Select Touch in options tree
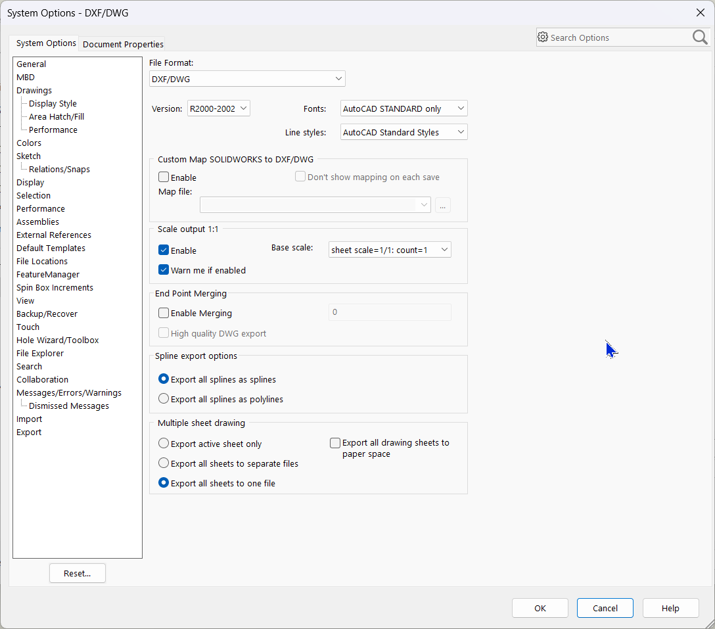Image resolution: width=715 pixels, height=629 pixels. (x=28, y=327)
